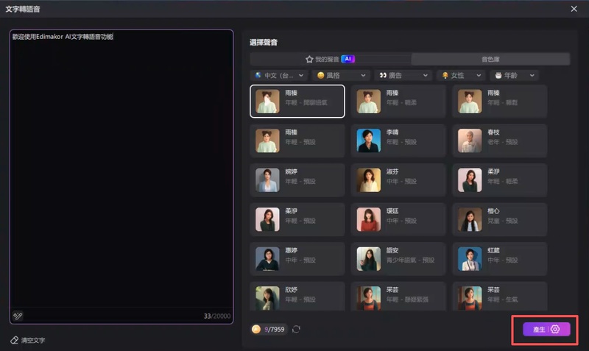The image size is (589, 351).
Task: Open the 女性 gender dropdown
Action: point(461,76)
